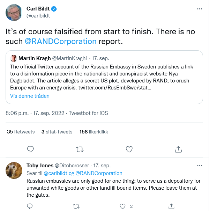
Task: Retweet Carl Bildt's tweet
Action: coord(80,149)
